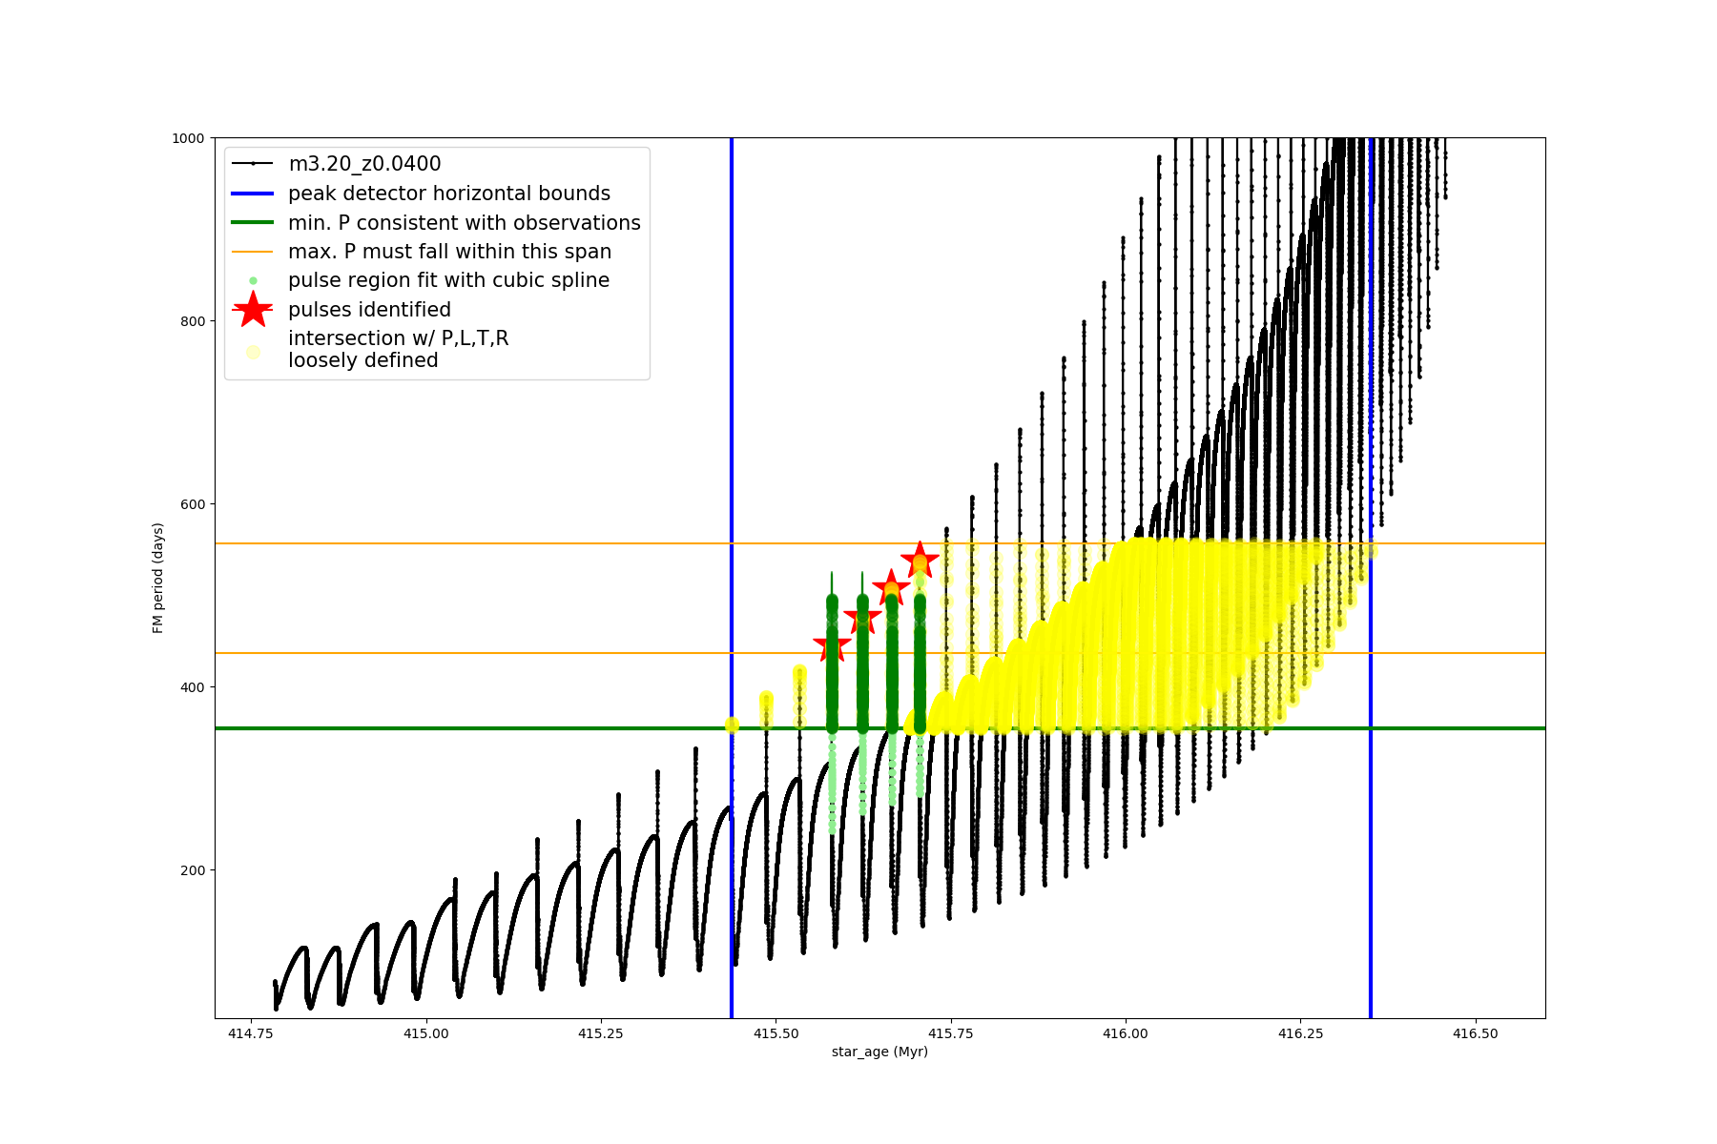Viewport: 1717px width, 1144px height.
Task: Click the blue line swatch in the legend
Action: (253, 194)
